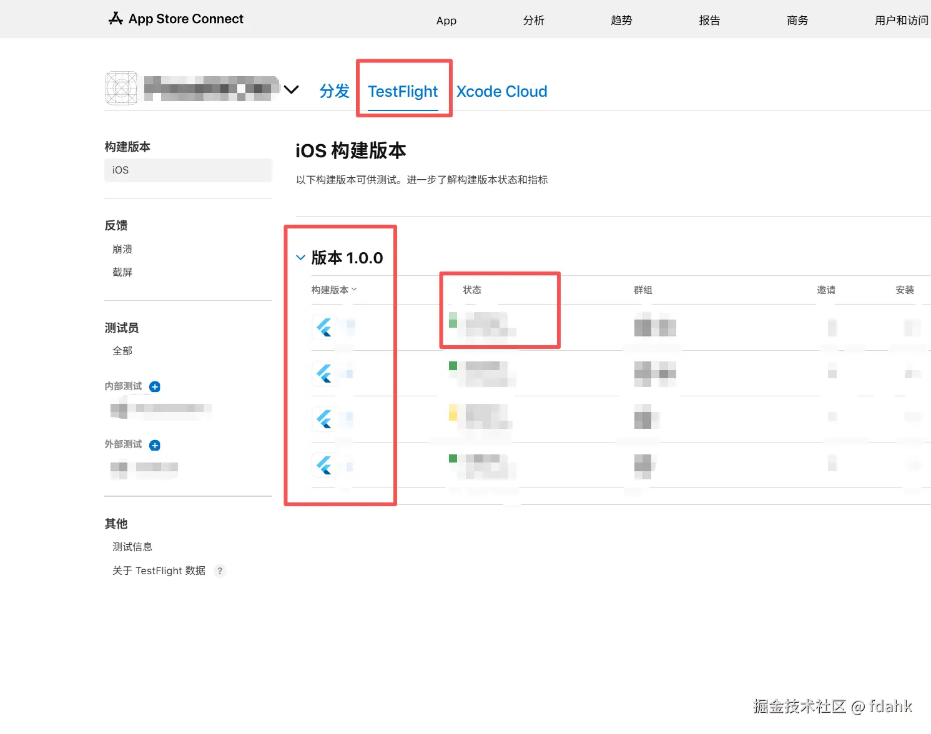
Task: Collapse the 版本 1.0.0 section chevron
Action: tap(300, 257)
